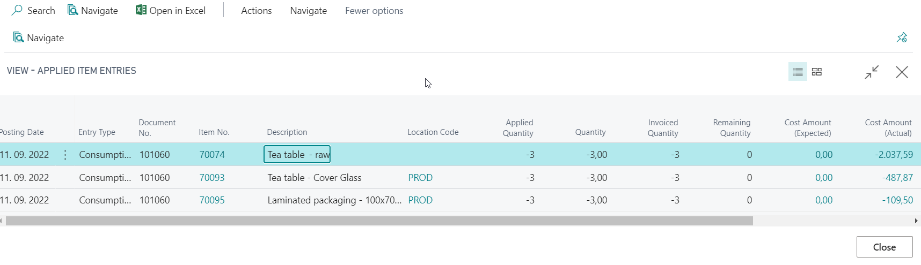921x265 pixels.
Task: Click Navigate icon in second toolbar row
Action: (x=19, y=37)
